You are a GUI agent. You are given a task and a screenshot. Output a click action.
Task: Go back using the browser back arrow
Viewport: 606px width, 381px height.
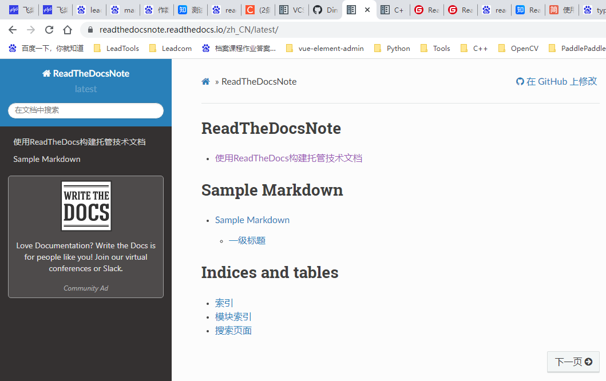[x=13, y=30]
